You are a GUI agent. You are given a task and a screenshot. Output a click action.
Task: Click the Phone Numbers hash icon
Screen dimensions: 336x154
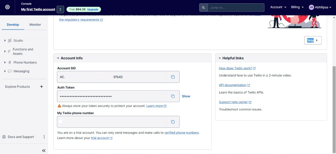pos(10,62)
